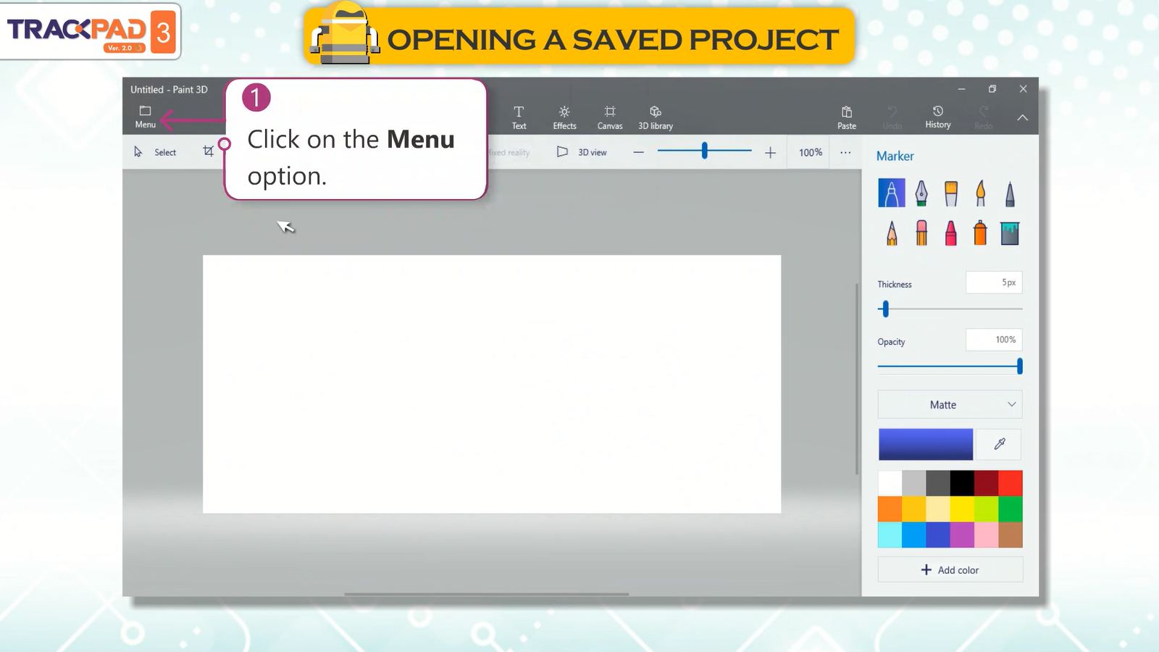
Task: Zoom out with minus button
Action: 638,152
